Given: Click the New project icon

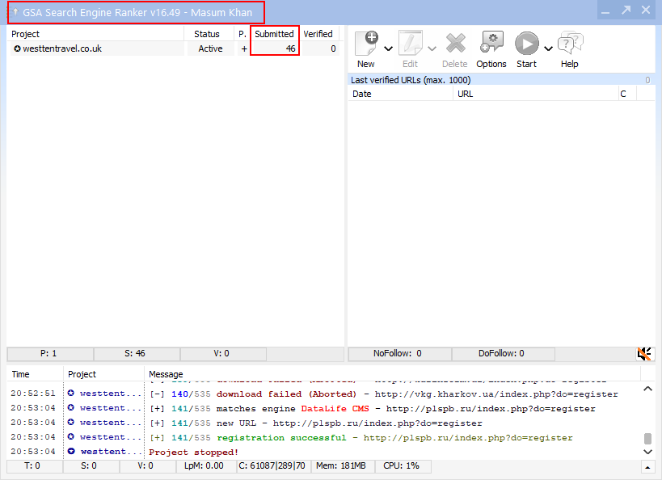Looking at the screenshot, I should point(366,44).
